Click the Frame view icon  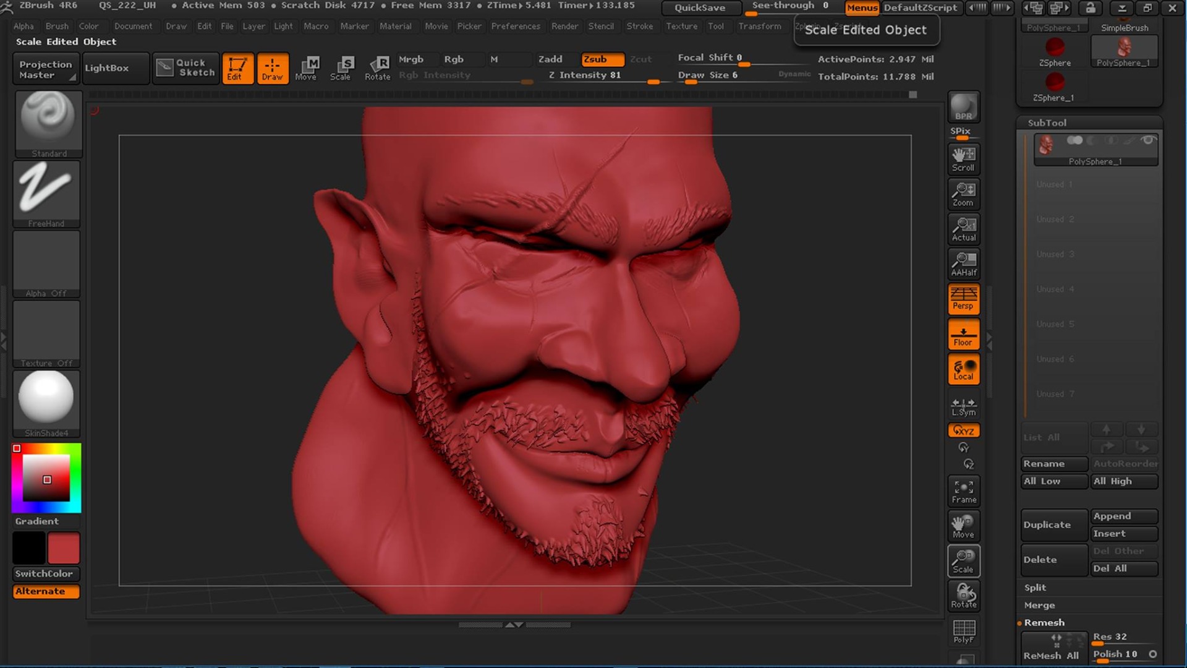click(963, 492)
